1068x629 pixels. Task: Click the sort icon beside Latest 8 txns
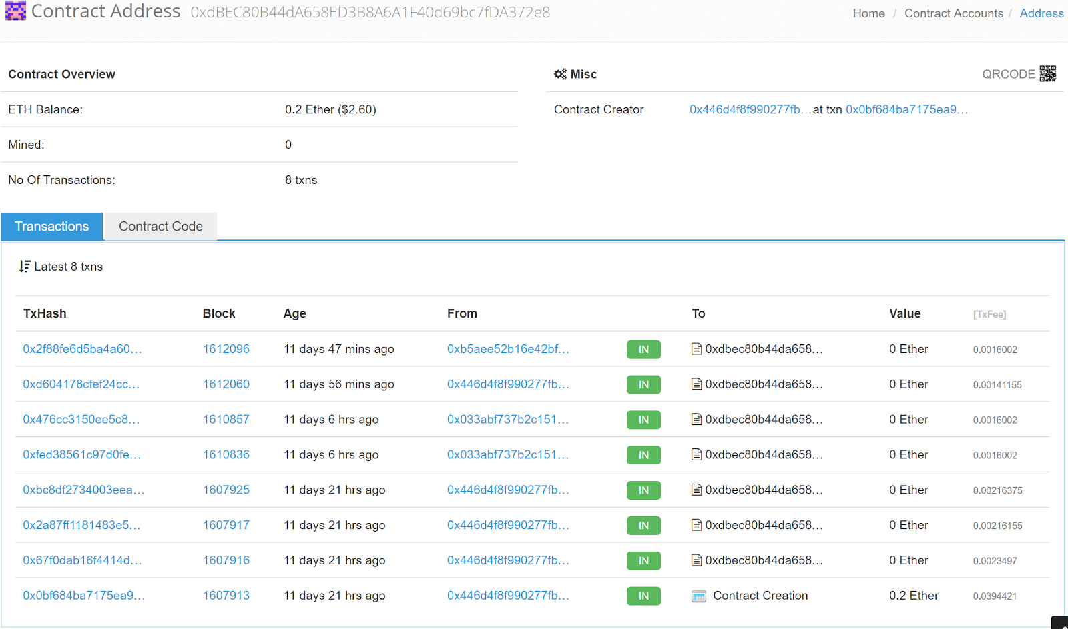(x=25, y=267)
